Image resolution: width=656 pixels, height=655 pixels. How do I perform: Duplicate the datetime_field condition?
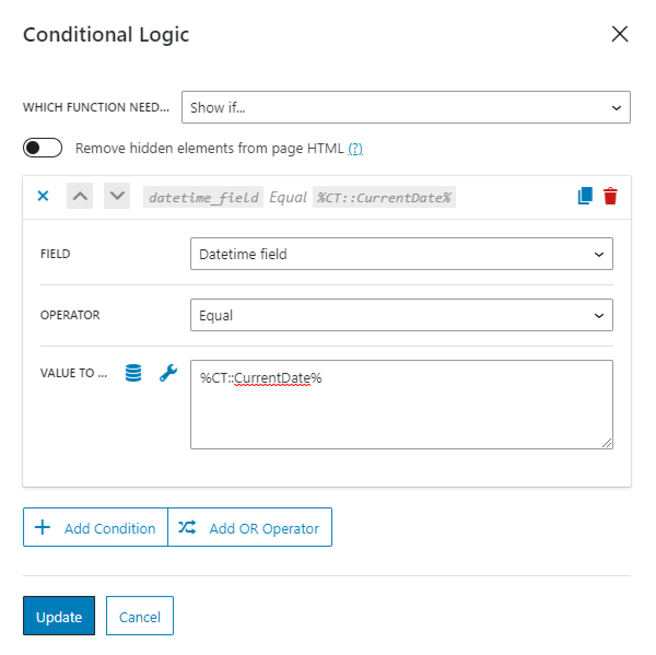click(585, 196)
